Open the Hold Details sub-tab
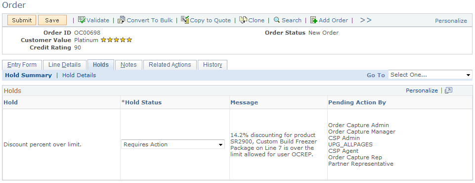 pos(79,75)
